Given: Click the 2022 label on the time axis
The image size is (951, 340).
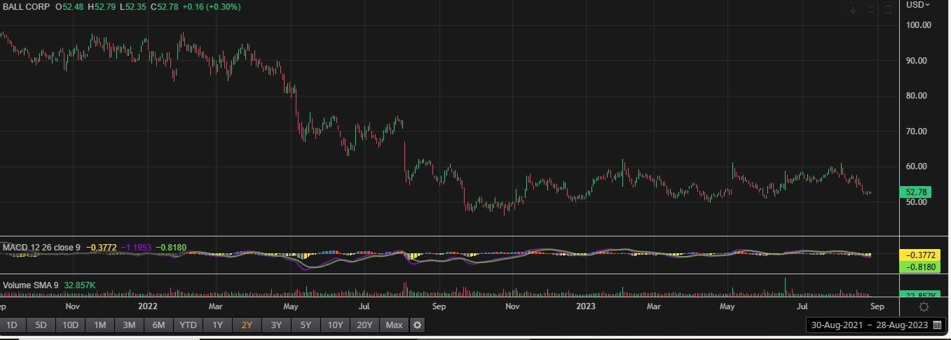Looking at the screenshot, I should click(148, 306).
